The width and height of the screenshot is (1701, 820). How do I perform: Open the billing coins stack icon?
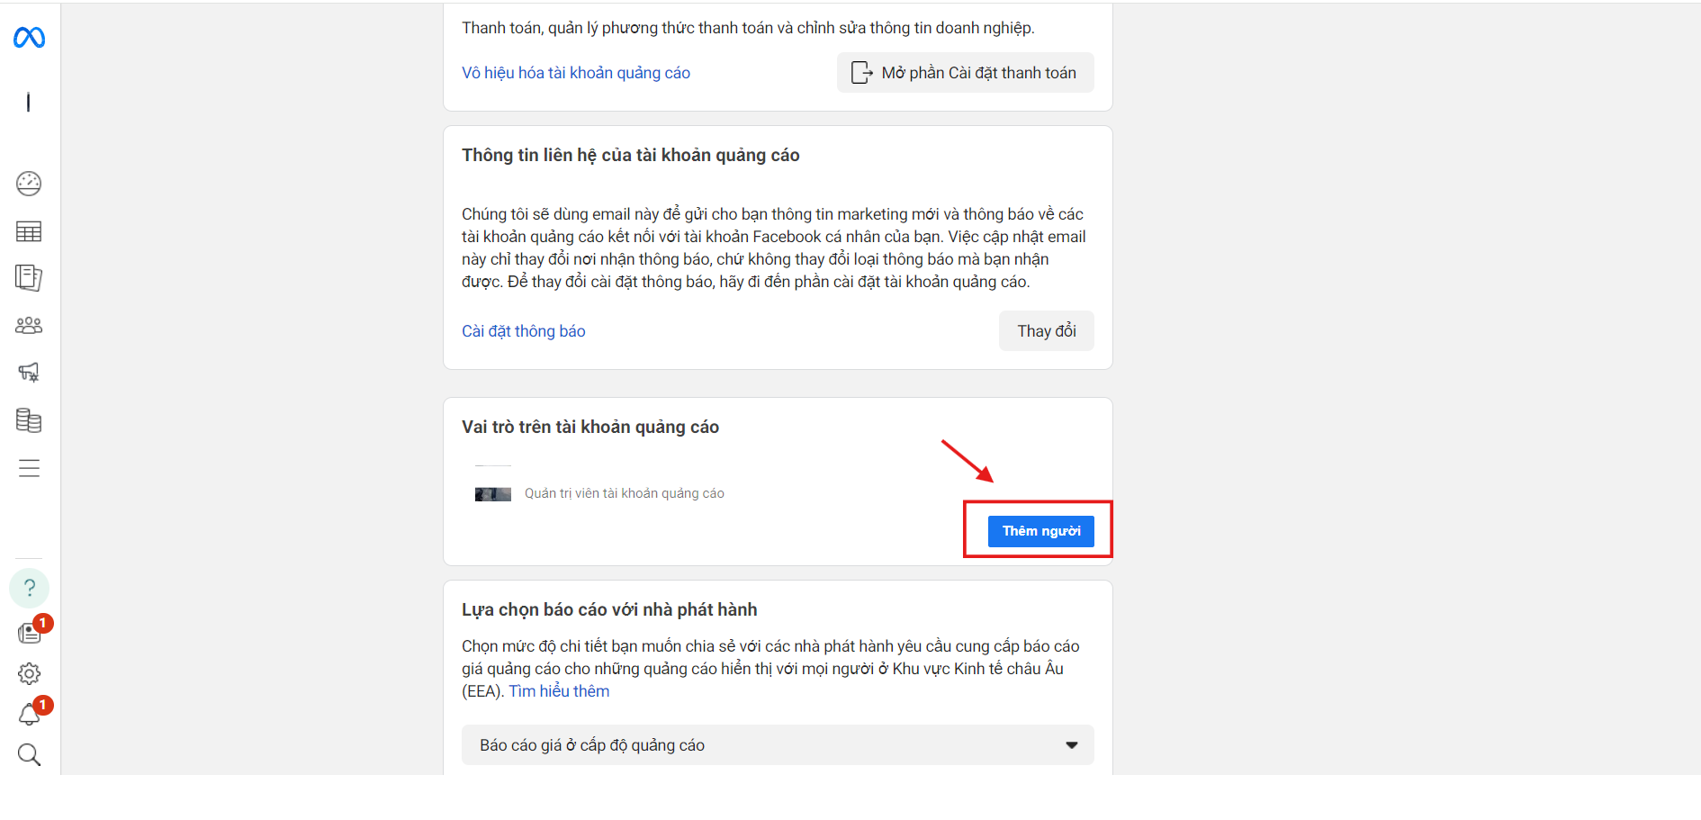pyautogui.click(x=29, y=420)
